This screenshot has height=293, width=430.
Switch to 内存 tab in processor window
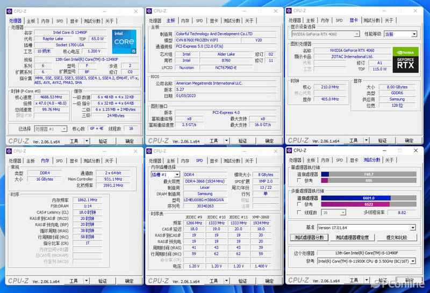45,21
